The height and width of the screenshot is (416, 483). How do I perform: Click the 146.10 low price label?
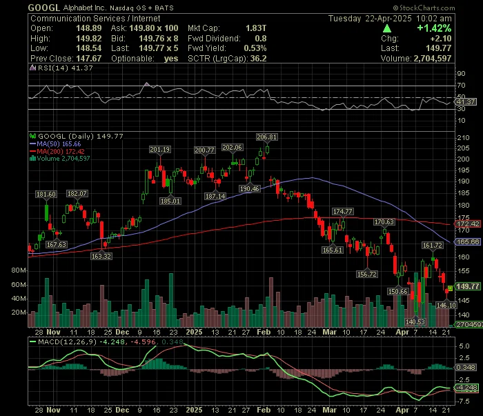click(x=446, y=305)
